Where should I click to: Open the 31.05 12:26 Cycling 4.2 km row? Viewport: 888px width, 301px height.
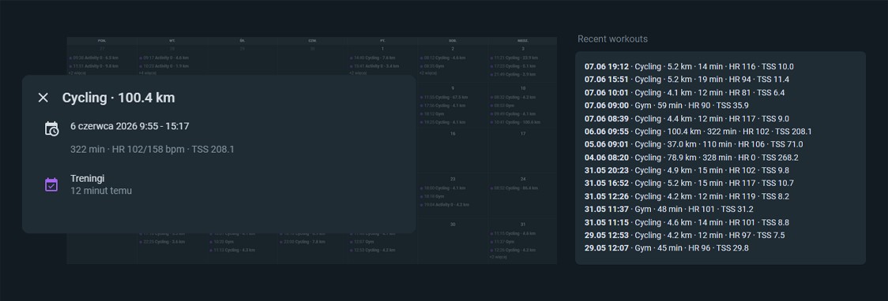click(687, 196)
